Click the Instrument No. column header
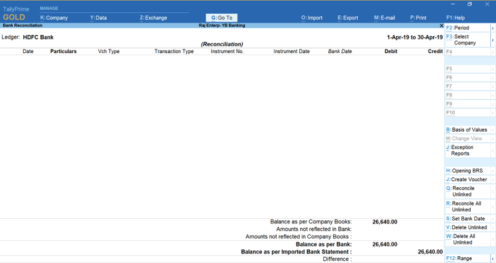The image size is (496, 263). [227, 51]
